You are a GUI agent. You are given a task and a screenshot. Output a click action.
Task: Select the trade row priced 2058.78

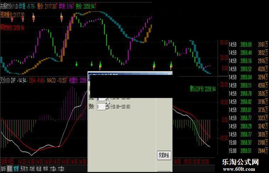[248, 94]
